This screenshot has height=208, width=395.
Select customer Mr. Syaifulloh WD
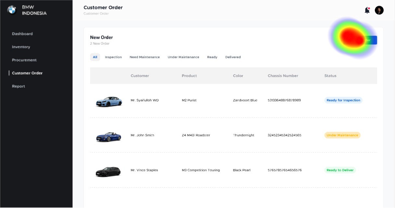point(145,100)
